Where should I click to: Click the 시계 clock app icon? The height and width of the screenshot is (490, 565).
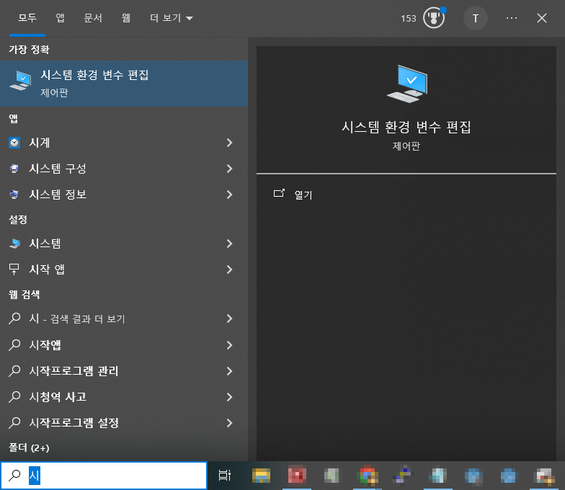(14, 143)
